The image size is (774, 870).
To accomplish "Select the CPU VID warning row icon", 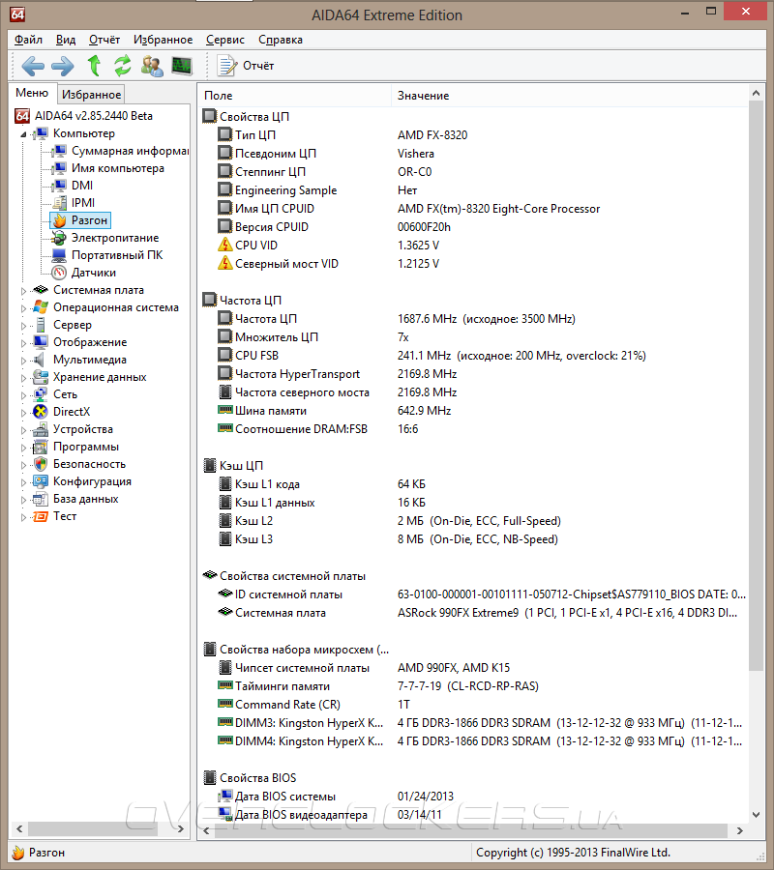I will (224, 245).
